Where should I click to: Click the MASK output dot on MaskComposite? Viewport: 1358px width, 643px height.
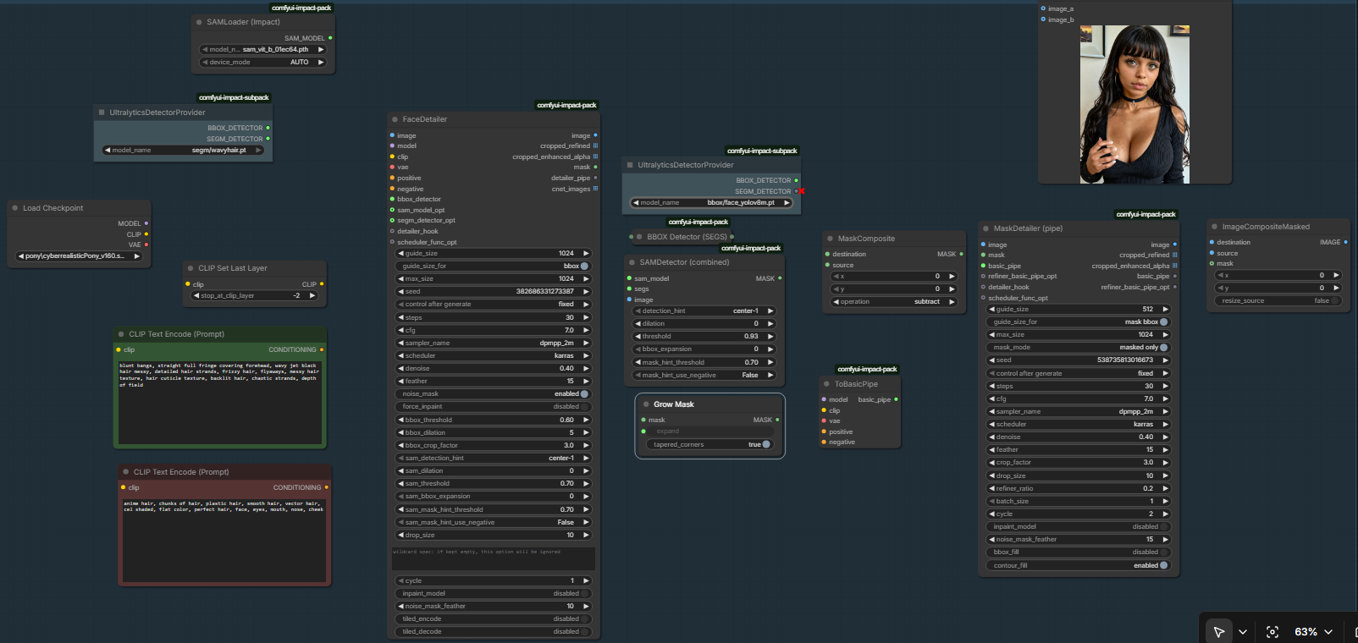tap(961, 254)
